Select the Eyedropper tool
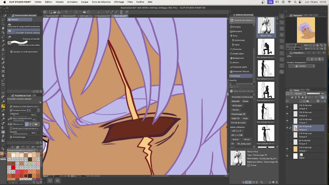Viewport: 329px width, 185px height. pyautogui.click(x=3, y=45)
